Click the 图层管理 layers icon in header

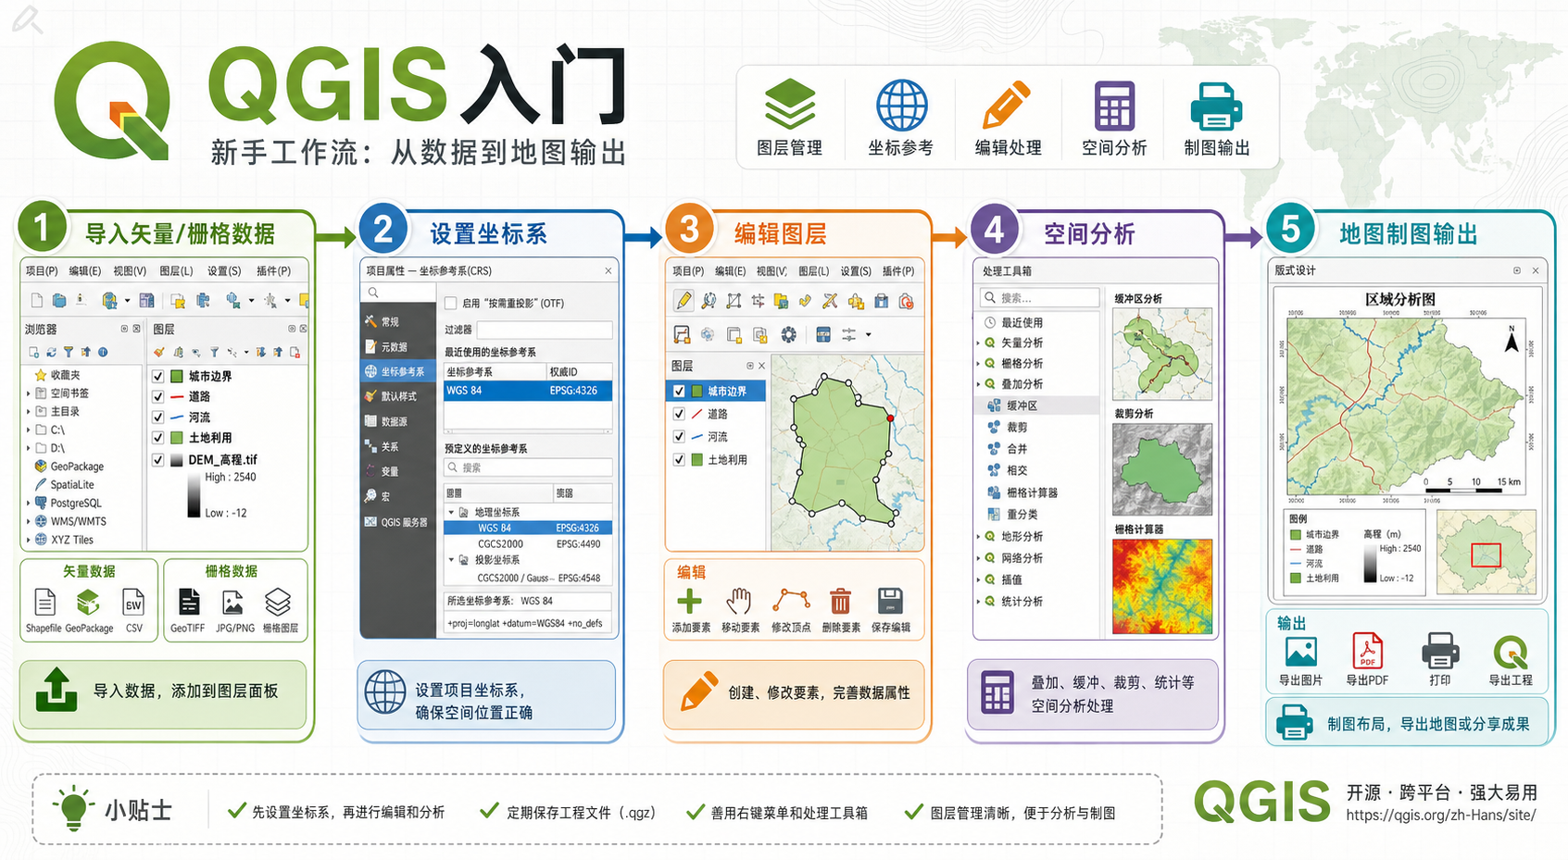pyautogui.click(x=790, y=105)
